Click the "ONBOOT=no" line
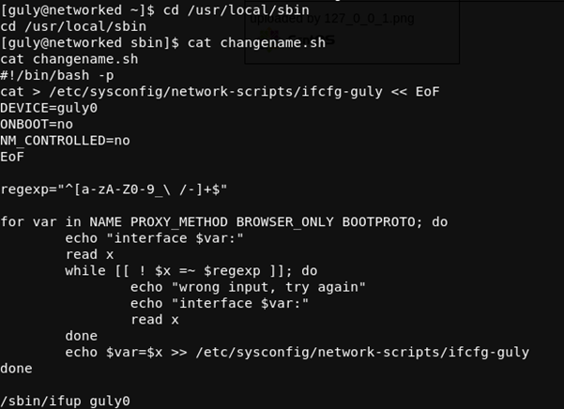Image resolution: width=564 pixels, height=409 pixels. pos(38,124)
